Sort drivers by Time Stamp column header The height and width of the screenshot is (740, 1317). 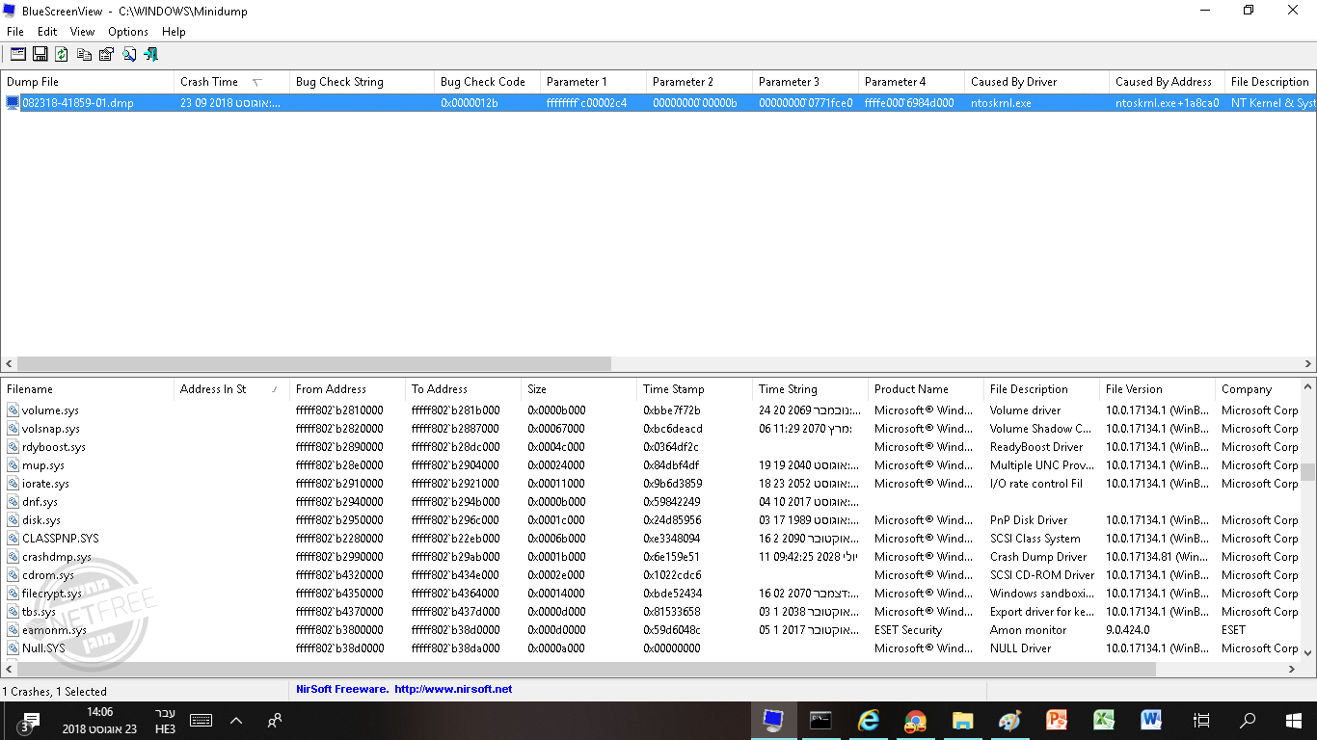(x=694, y=389)
